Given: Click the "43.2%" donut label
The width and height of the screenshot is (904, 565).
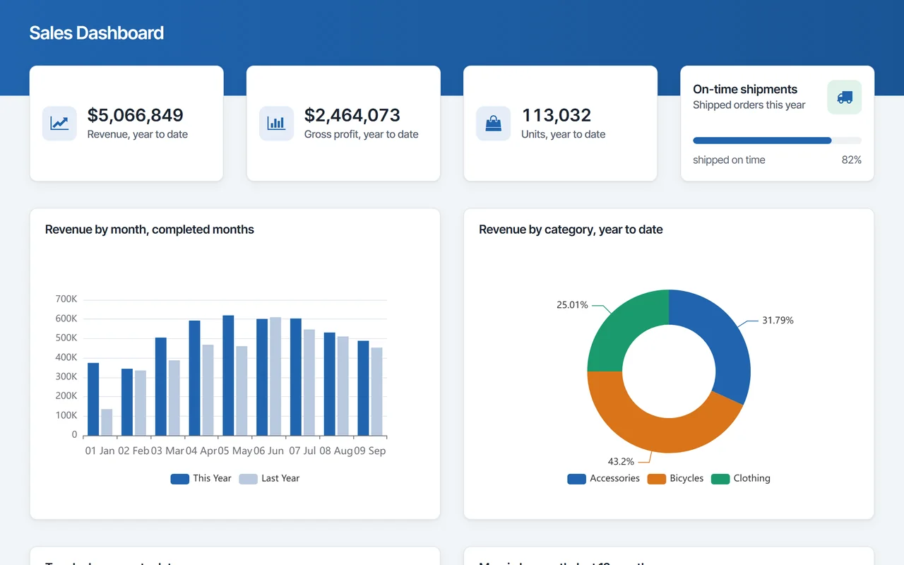Looking at the screenshot, I should pyautogui.click(x=621, y=462).
